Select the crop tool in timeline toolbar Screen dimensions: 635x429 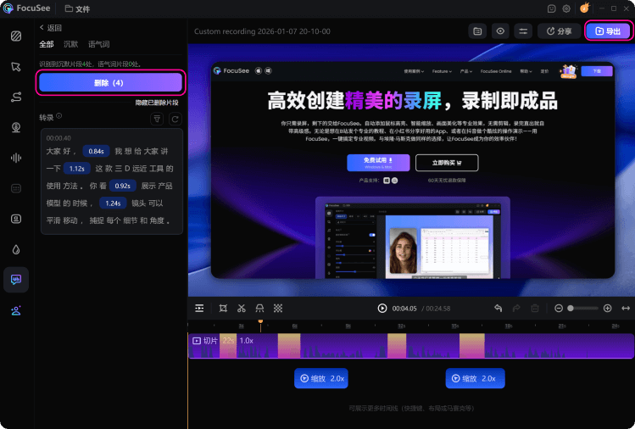click(223, 309)
